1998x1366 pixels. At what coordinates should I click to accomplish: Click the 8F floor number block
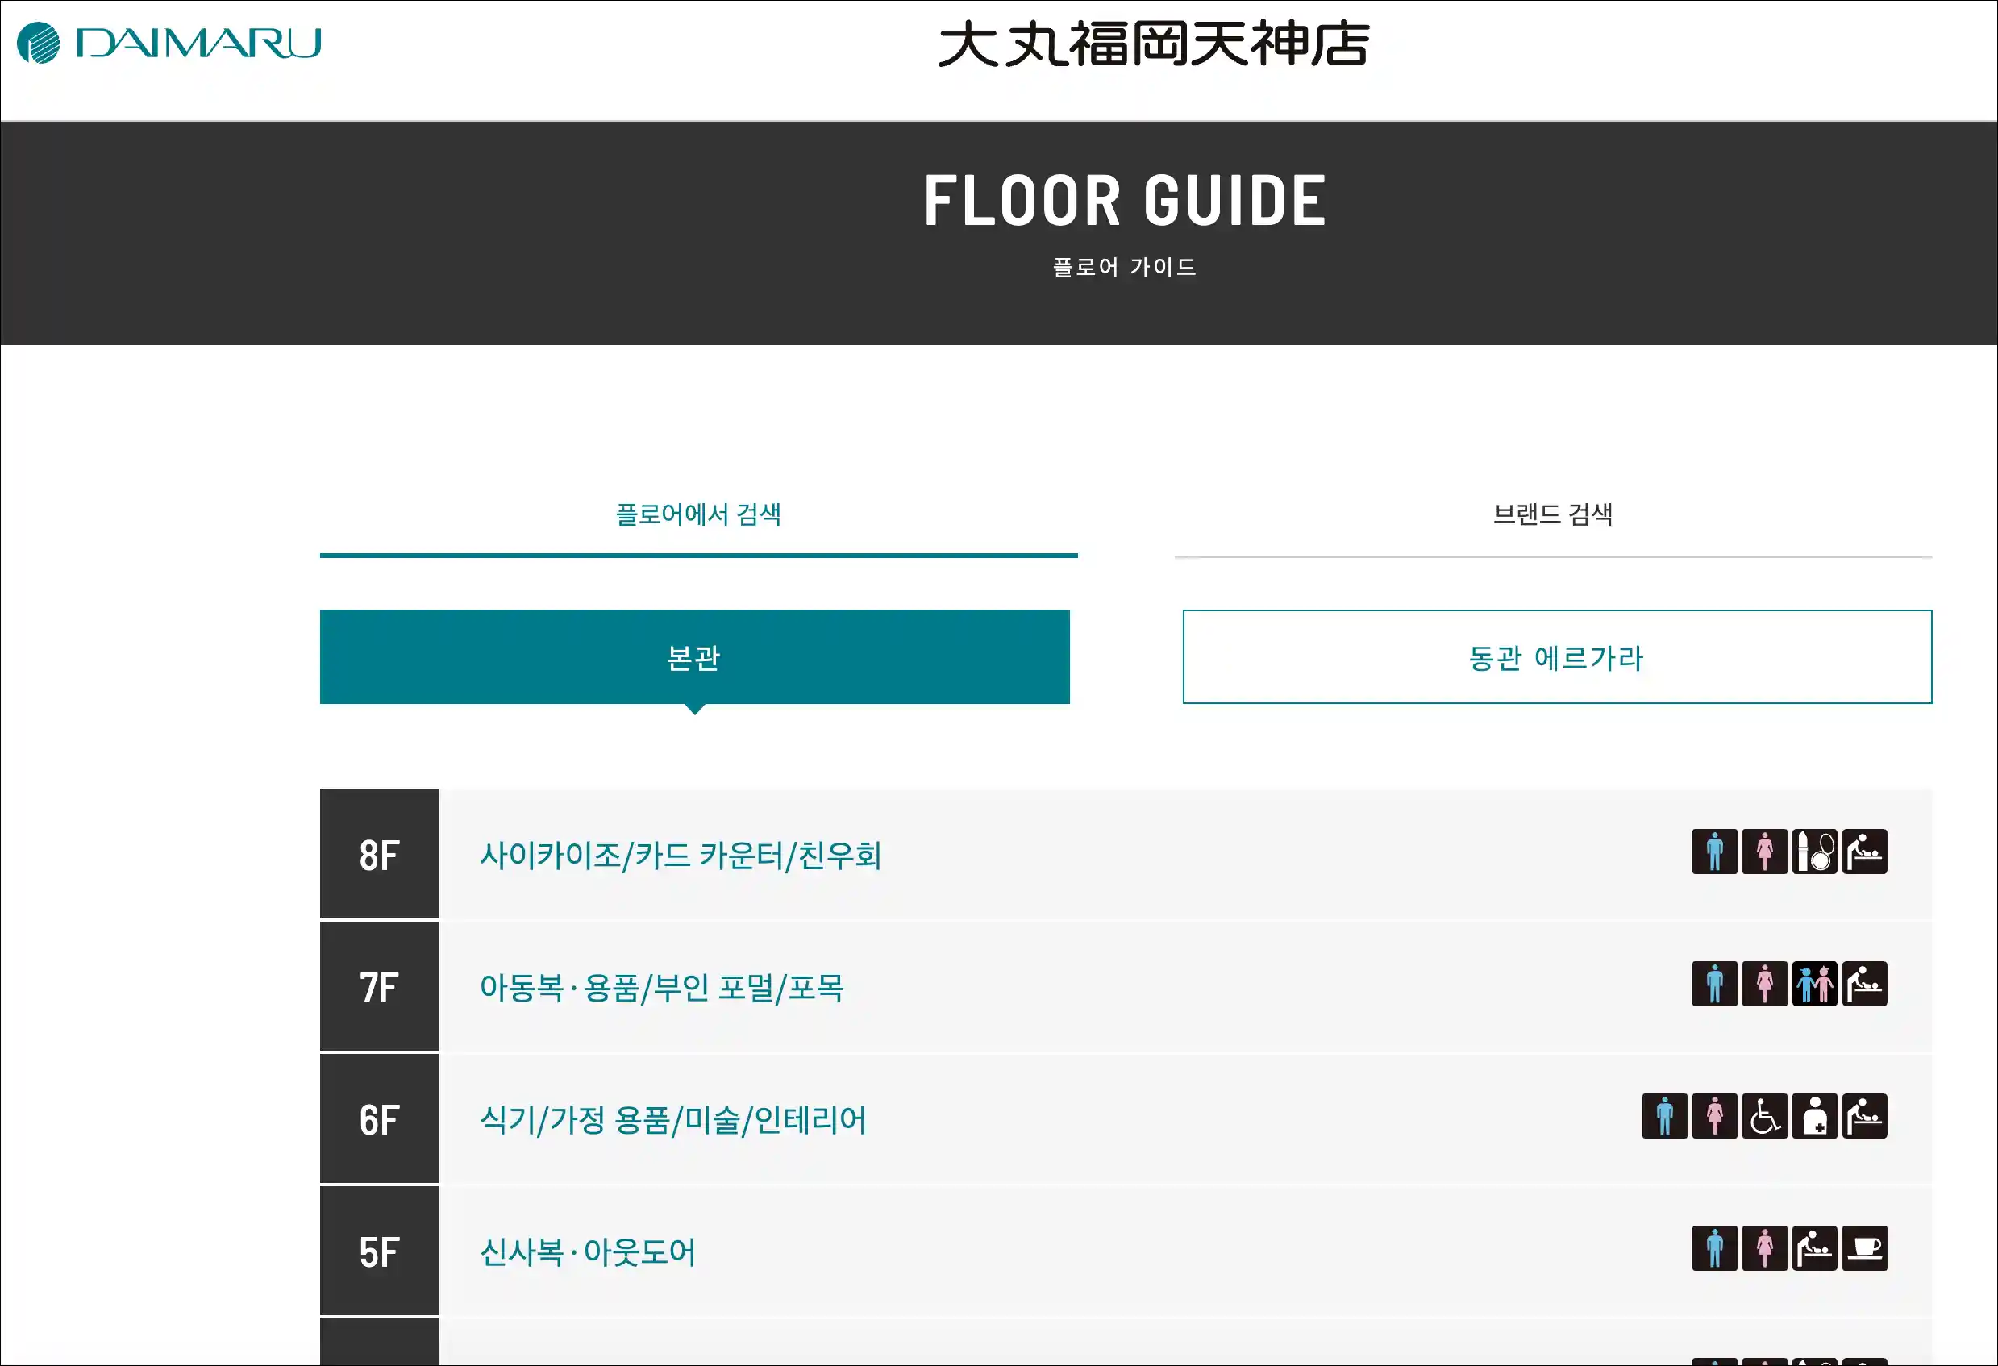[x=379, y=855]
